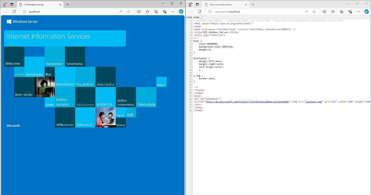Open go.microsoft.com fwlink URL in source

(247, 102)
